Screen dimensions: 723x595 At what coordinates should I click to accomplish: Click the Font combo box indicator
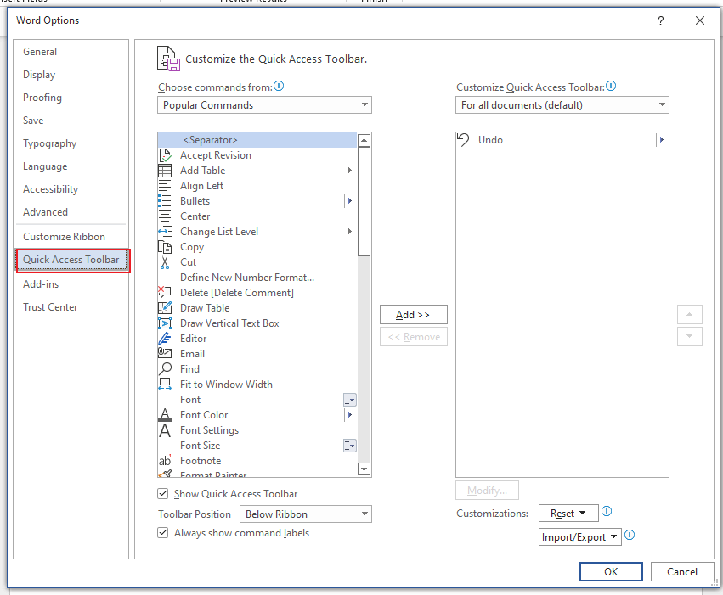[x=349, y=400]
